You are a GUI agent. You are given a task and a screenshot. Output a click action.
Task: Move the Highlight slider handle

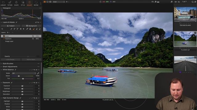(22, 101)
